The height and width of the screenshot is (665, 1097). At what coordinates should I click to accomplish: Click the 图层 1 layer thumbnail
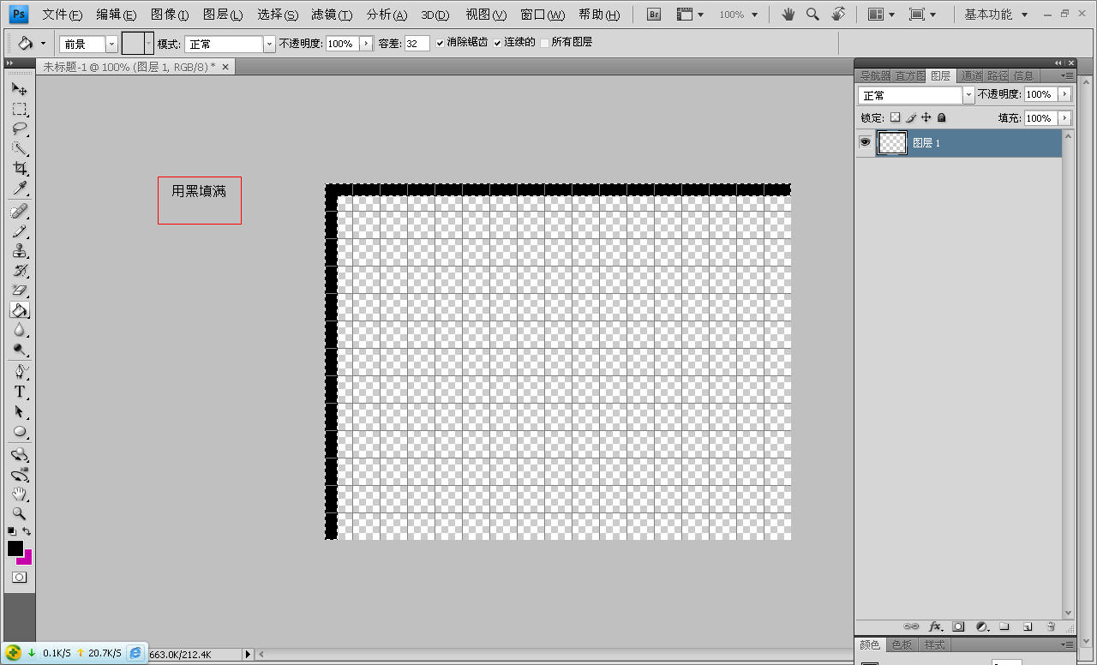(x=892, y=142)
